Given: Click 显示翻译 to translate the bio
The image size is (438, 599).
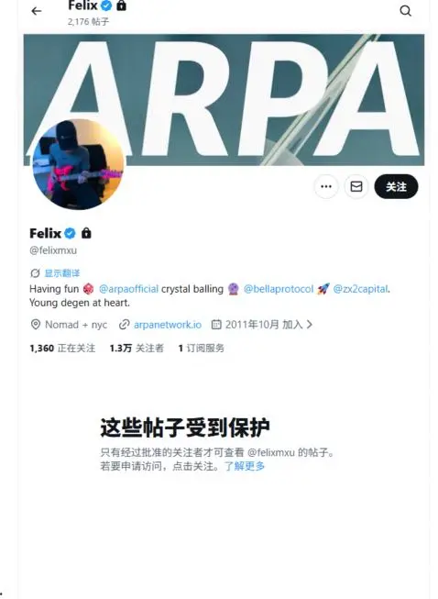Looking at the screenshot, I should (x=62, y=273).
